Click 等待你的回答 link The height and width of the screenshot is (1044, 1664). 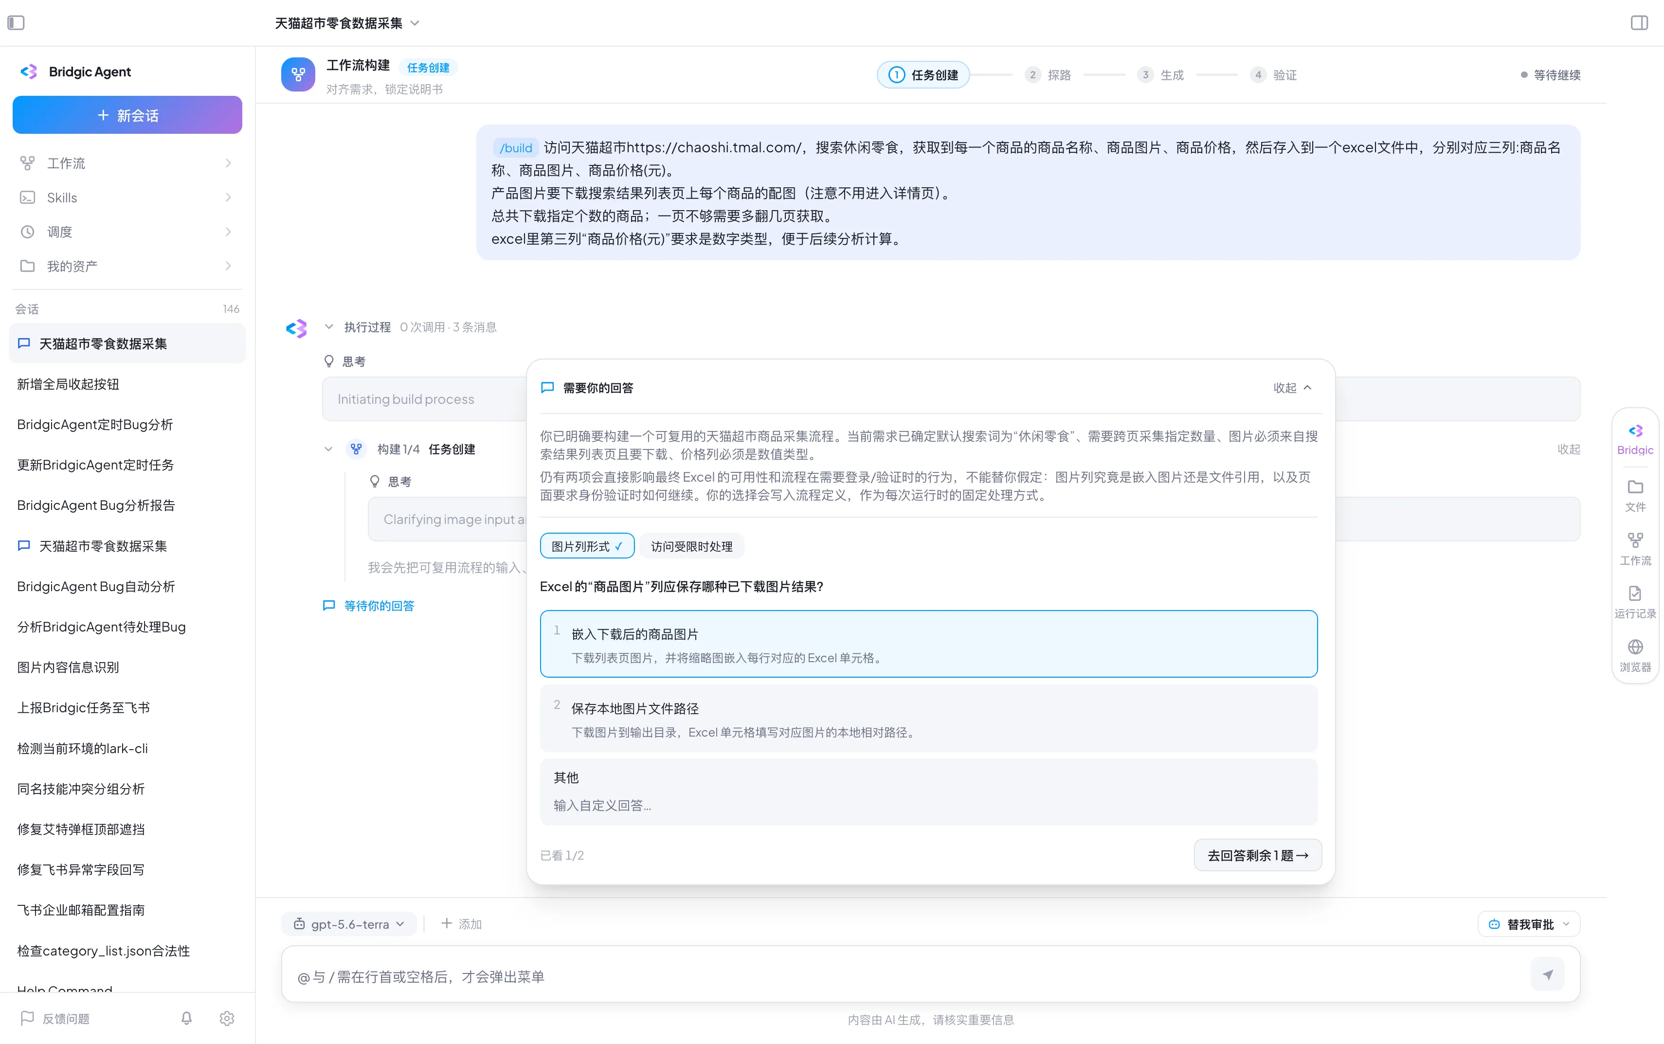[379, 606]
